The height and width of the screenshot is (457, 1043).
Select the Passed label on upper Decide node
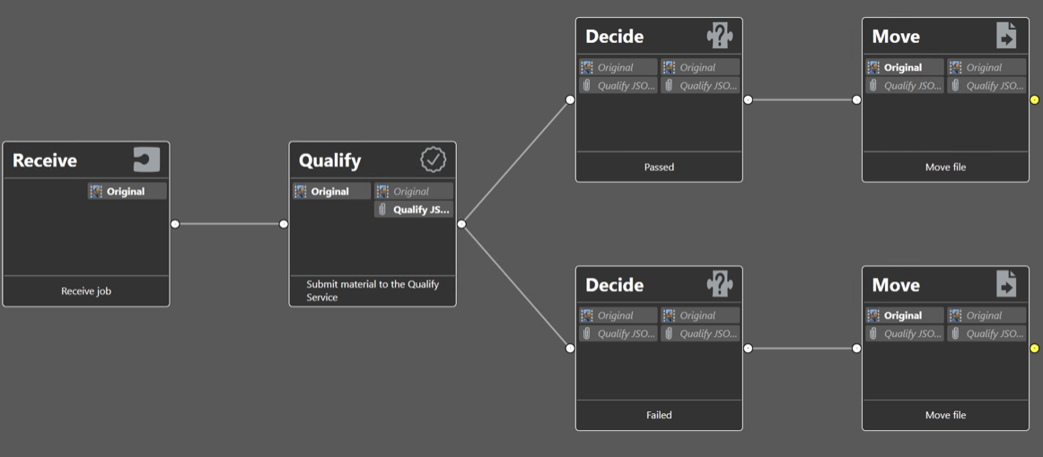click(x=659, y=168)
